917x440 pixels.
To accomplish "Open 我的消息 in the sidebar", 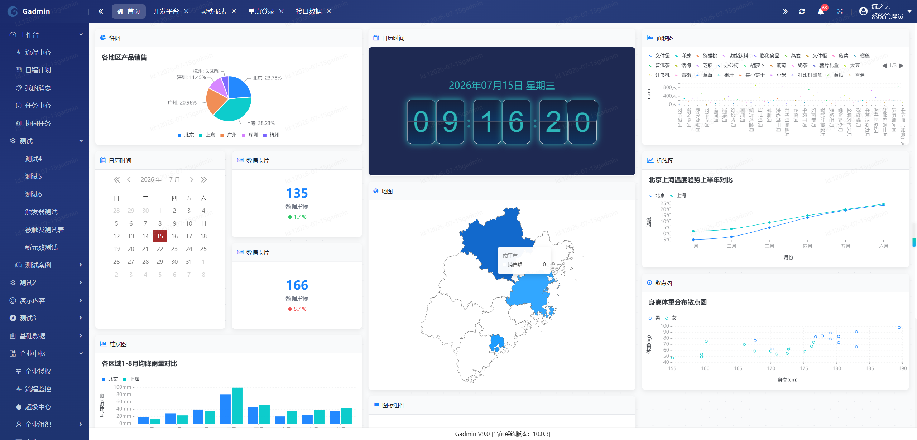I will [38, 88].
